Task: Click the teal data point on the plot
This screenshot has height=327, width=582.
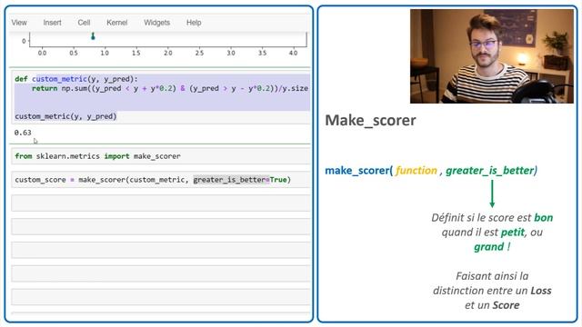Action: click(93, 36)
